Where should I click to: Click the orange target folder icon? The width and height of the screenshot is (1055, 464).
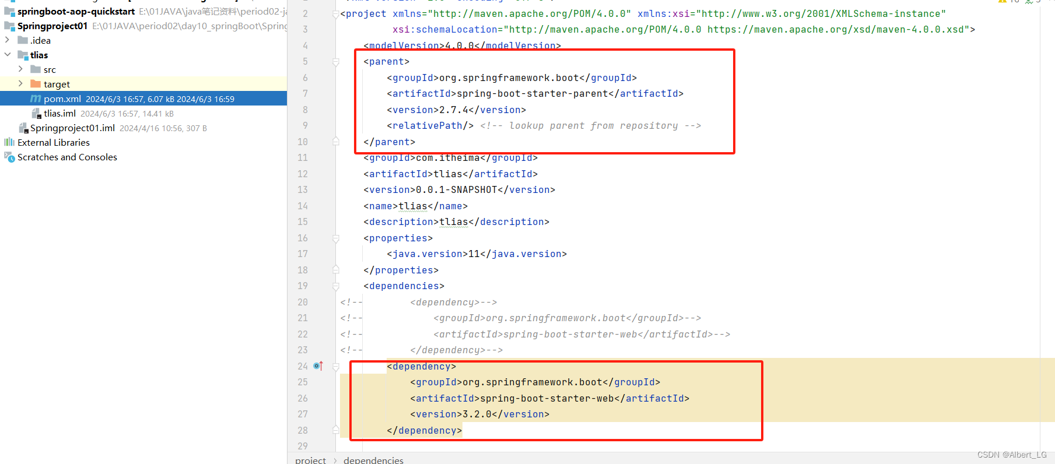[x=36, y=84]
